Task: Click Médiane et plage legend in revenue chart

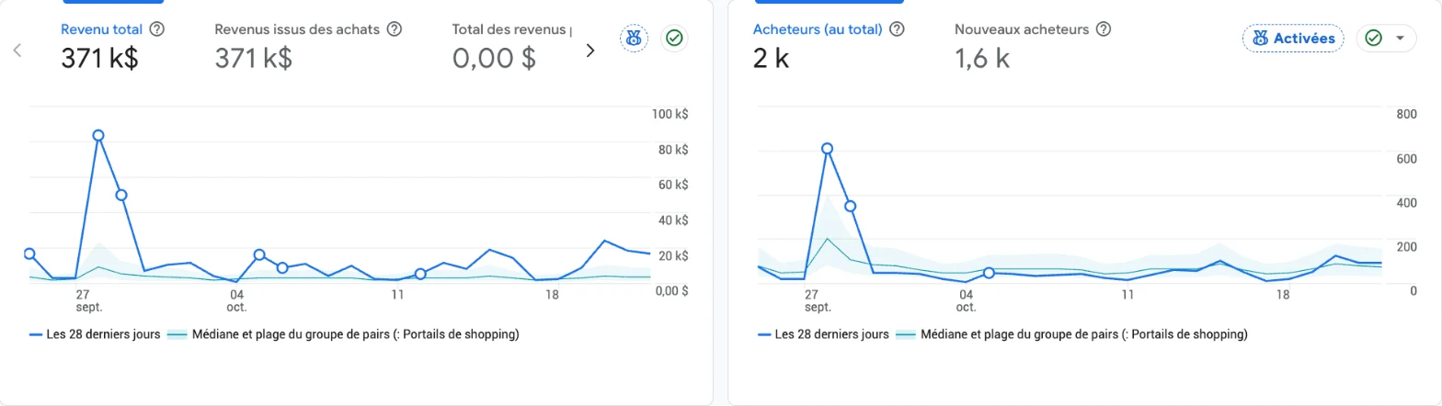Action: pos(342,334)
